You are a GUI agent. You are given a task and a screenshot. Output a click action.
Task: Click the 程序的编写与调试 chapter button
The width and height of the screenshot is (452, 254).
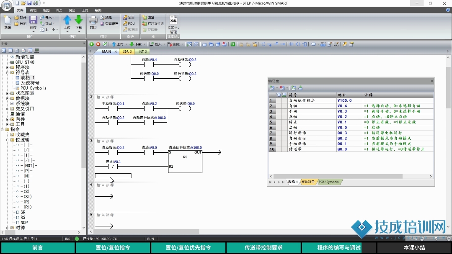[339, 248]
